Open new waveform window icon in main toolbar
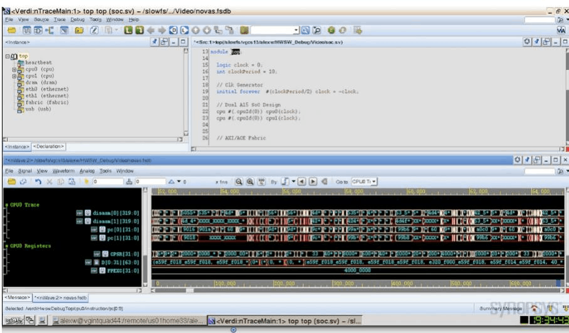 point(26,31)
